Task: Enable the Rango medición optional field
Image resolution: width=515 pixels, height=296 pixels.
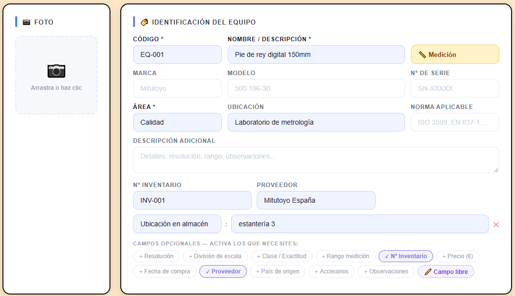Action: click(x=345, y=256)
